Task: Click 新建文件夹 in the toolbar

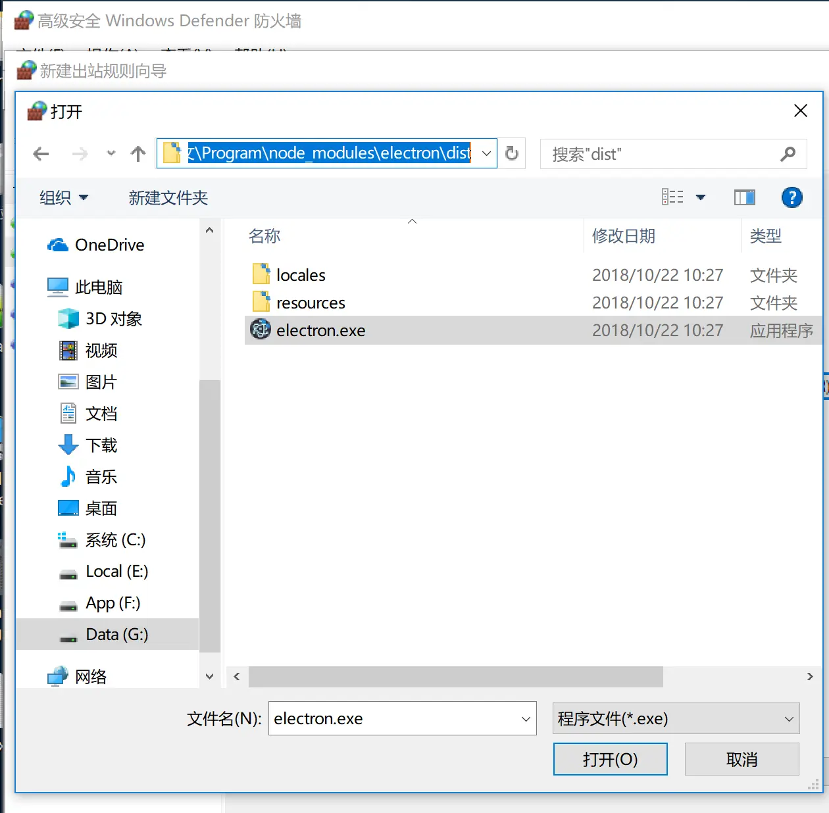Action: [x=168, y=197]
